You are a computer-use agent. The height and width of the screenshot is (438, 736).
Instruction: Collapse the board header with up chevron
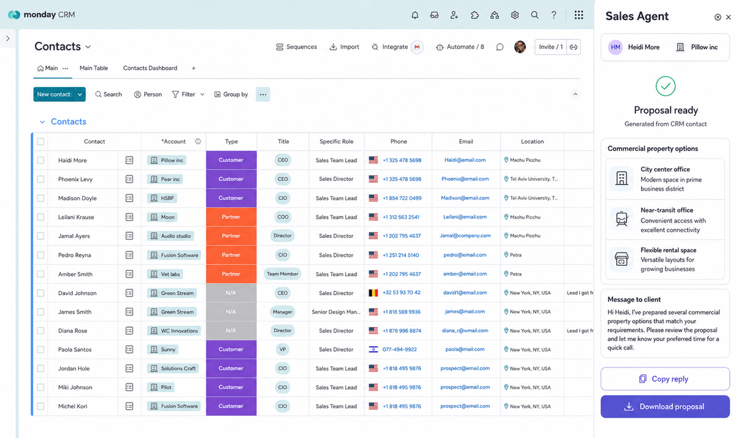(575, 94)
